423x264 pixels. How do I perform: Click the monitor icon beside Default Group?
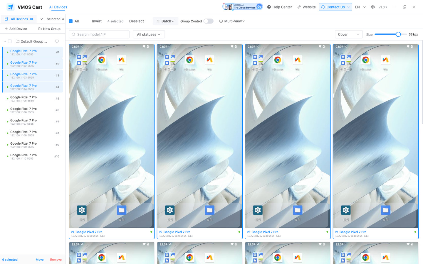(57, 41)
